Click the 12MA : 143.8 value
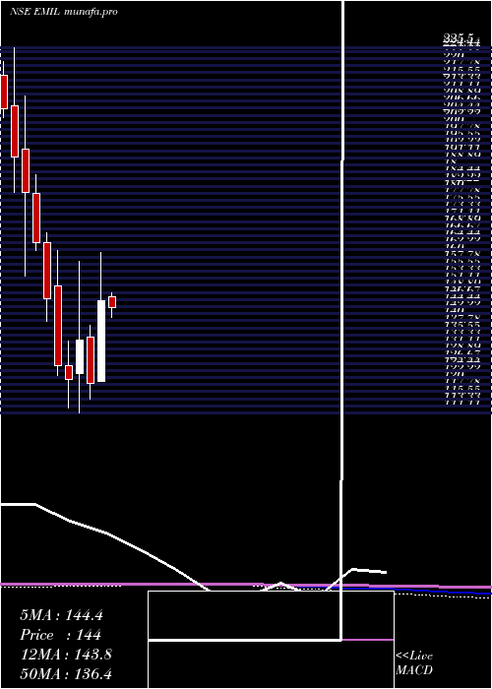This screenshot has width=492, height=689. pos(66,655)
